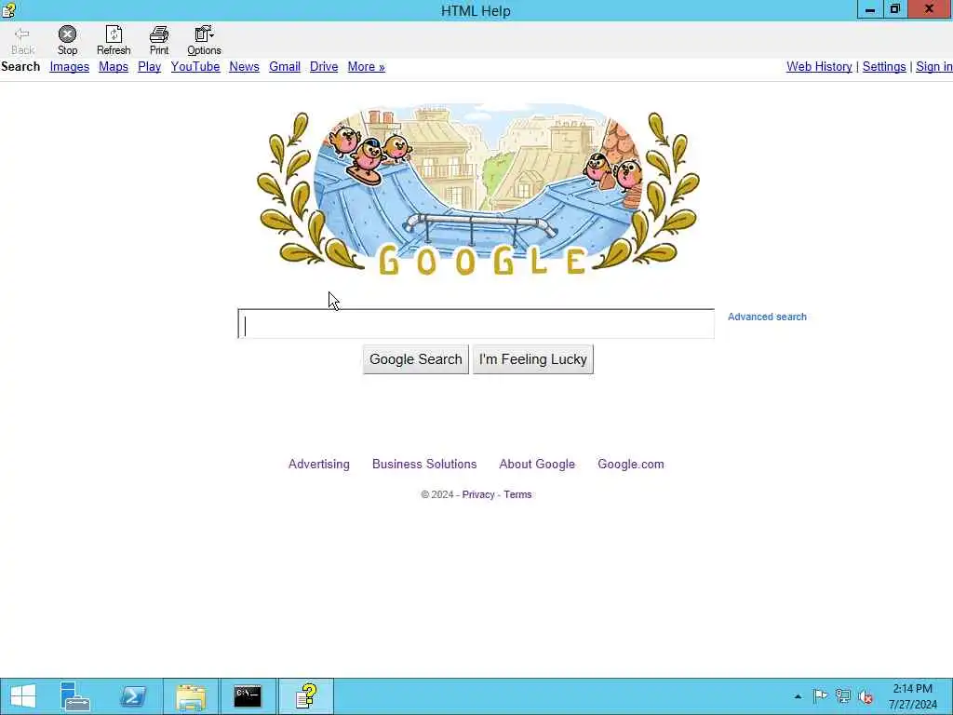Minimize the HTML Help window
This screenshot has width=953, height=715.
click(x=870, y=9)
